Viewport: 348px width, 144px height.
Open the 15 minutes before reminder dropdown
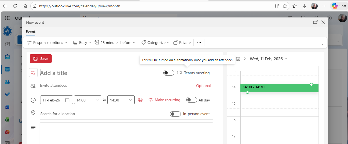pyautogui.click(x=115, y=43)
